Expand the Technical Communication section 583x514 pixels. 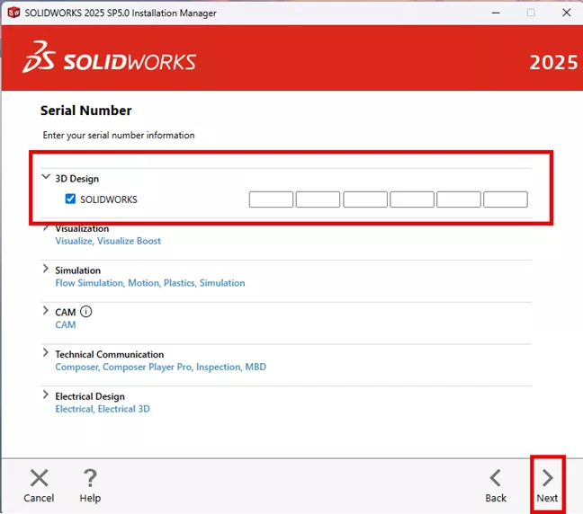point(46,352)
